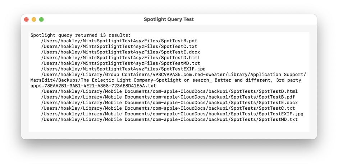Click CloudDocs backup1 SpotTestMD.txt result
Viewport: 338px width, 167px height.
coord(169,119)
